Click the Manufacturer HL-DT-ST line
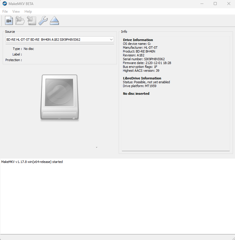The width and height of the screenshot is (235, 240). (x=140, y=48)
